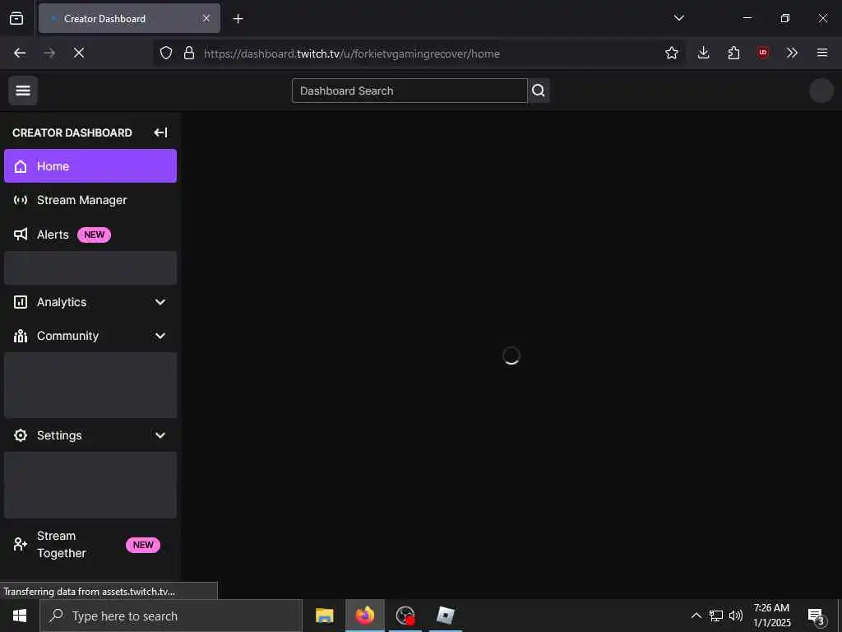
Task: Expand the Analytics section chevron
Action: [160, 302]
